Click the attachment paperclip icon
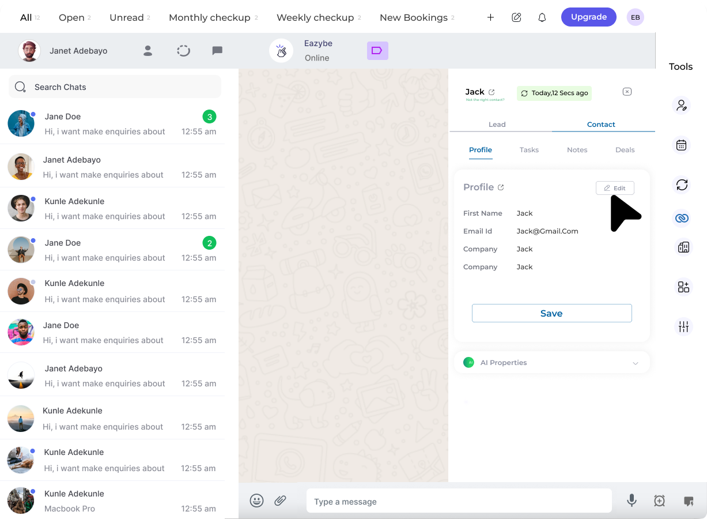The width and height of the screenshot is (707, 519). click(281, 501)
